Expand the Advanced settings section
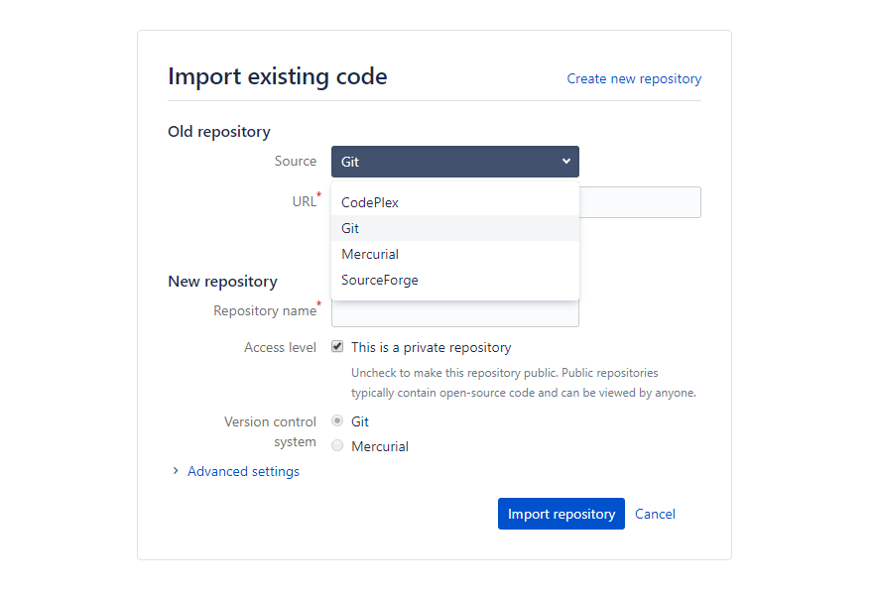Image resolution: width=873 pixels, height=595 pixels. (243, 471)
